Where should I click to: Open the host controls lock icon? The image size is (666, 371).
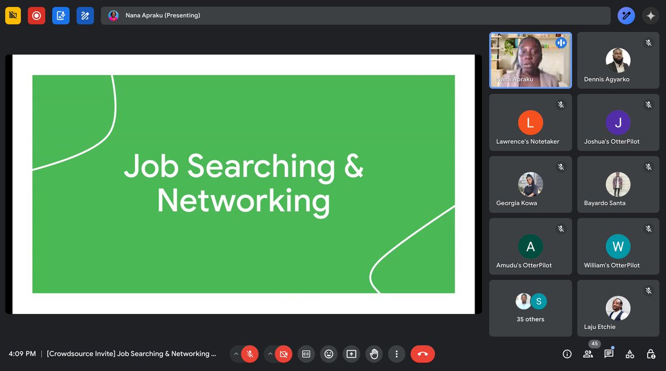[x=650, y=353]
